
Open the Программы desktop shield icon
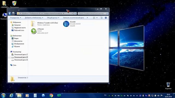(x=14, y=4)
